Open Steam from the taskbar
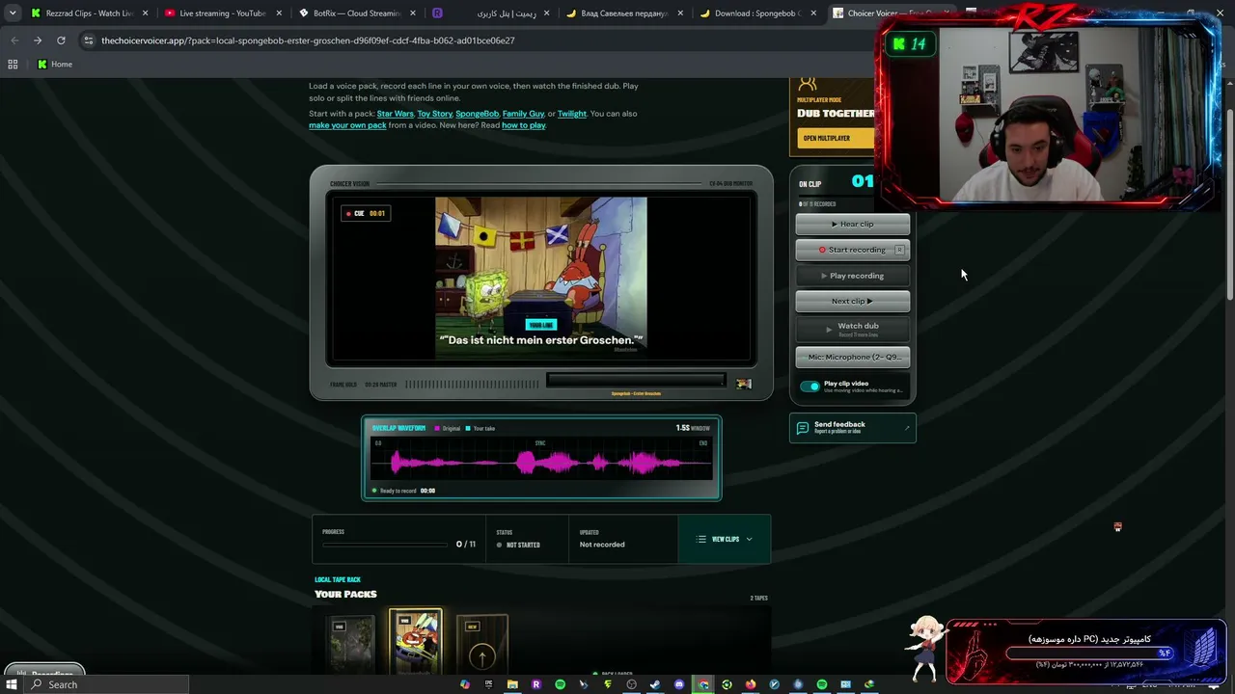 click(655, 684)
